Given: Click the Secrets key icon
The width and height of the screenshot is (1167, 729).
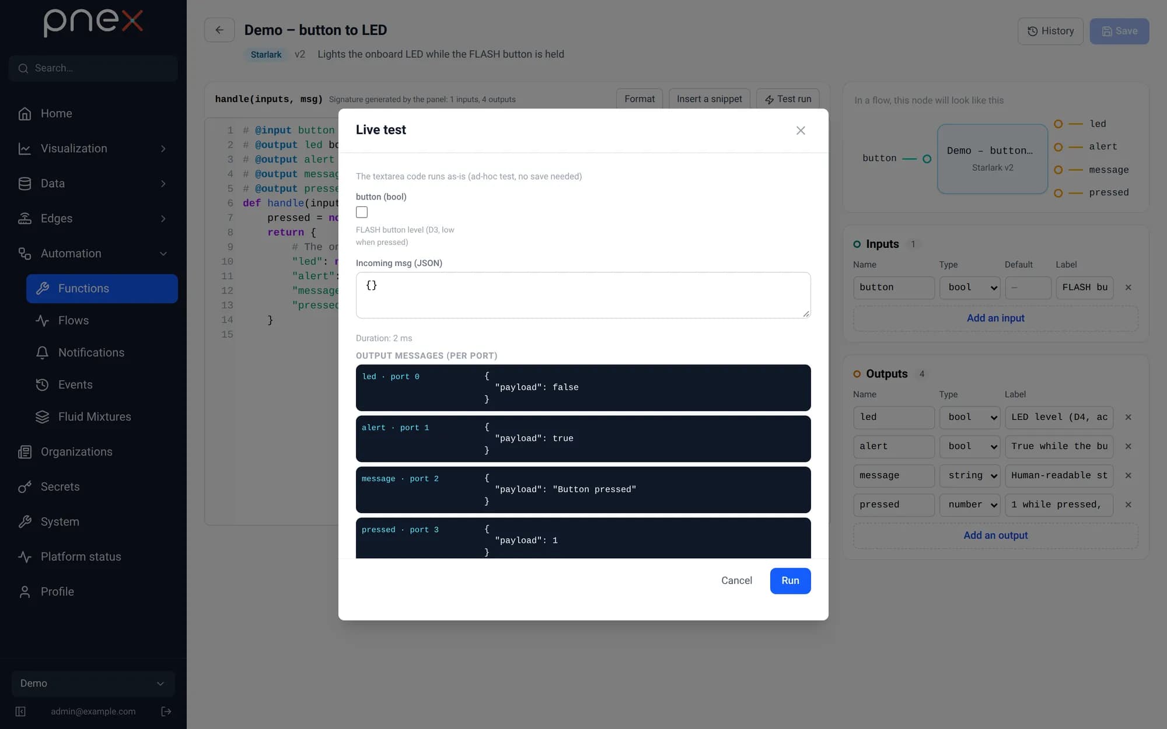Looking at the screenshot, I should point(25,487).
